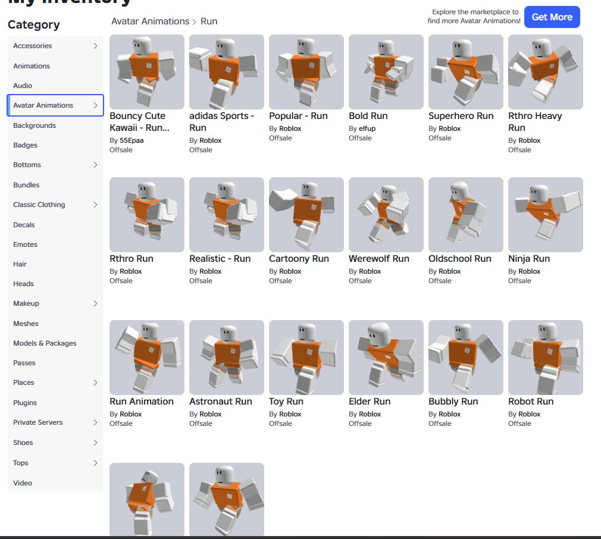Open the Oldschool Run title link

click(460, 259)
